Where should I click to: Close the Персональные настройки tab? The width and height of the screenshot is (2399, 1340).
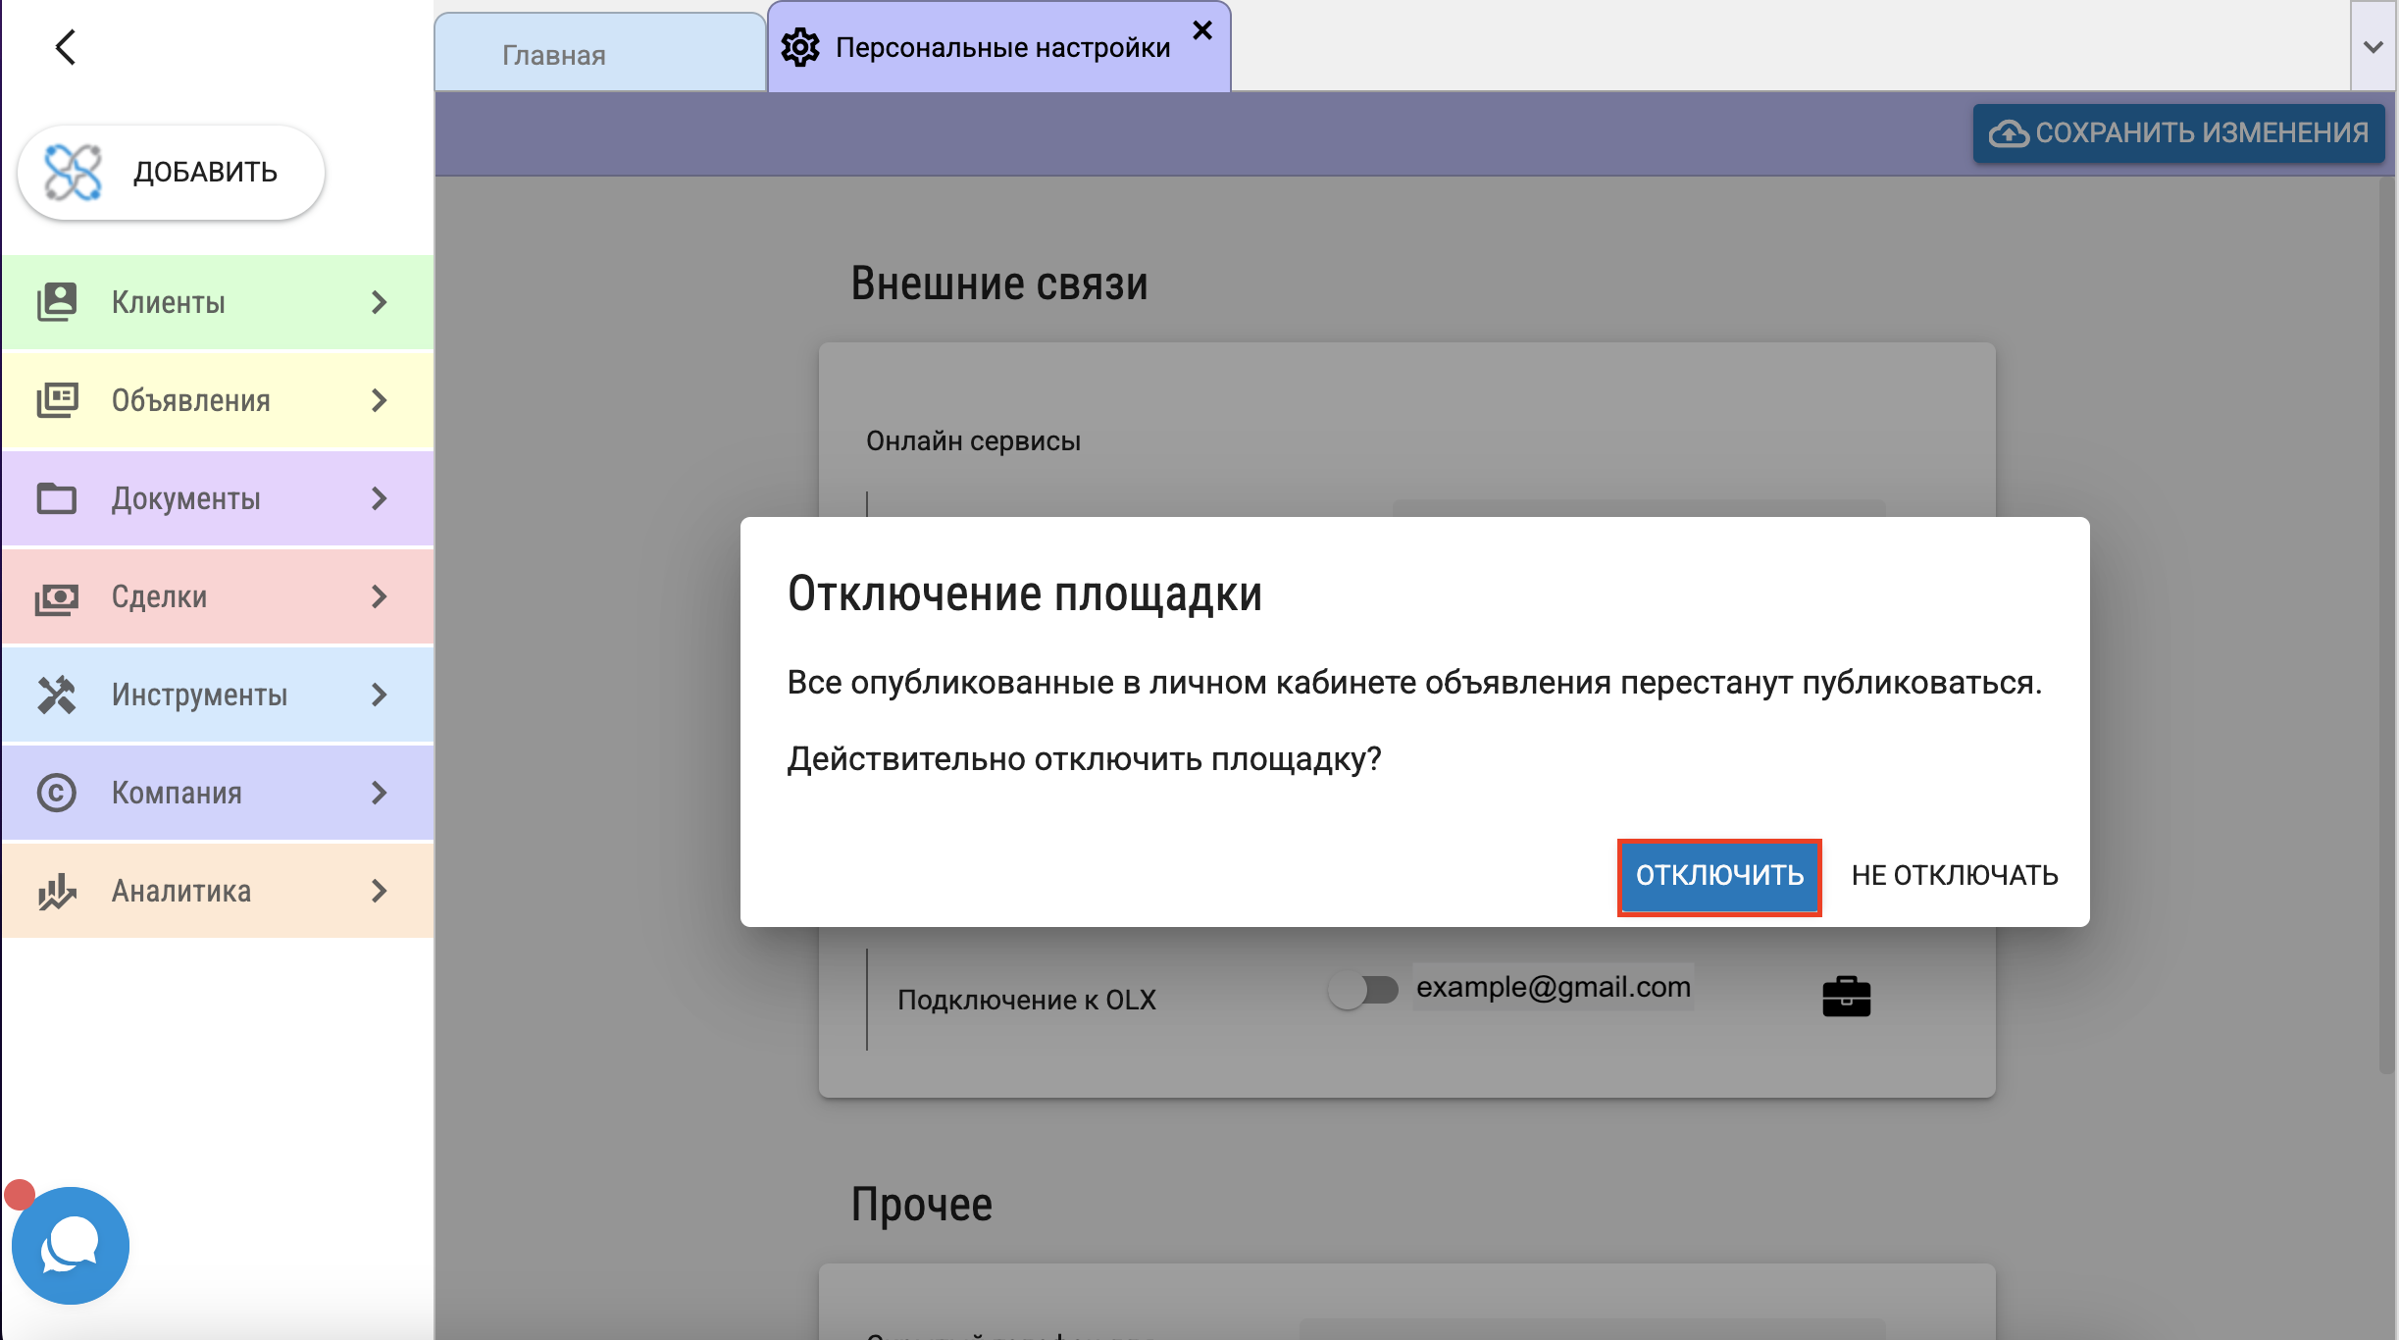1202,30
